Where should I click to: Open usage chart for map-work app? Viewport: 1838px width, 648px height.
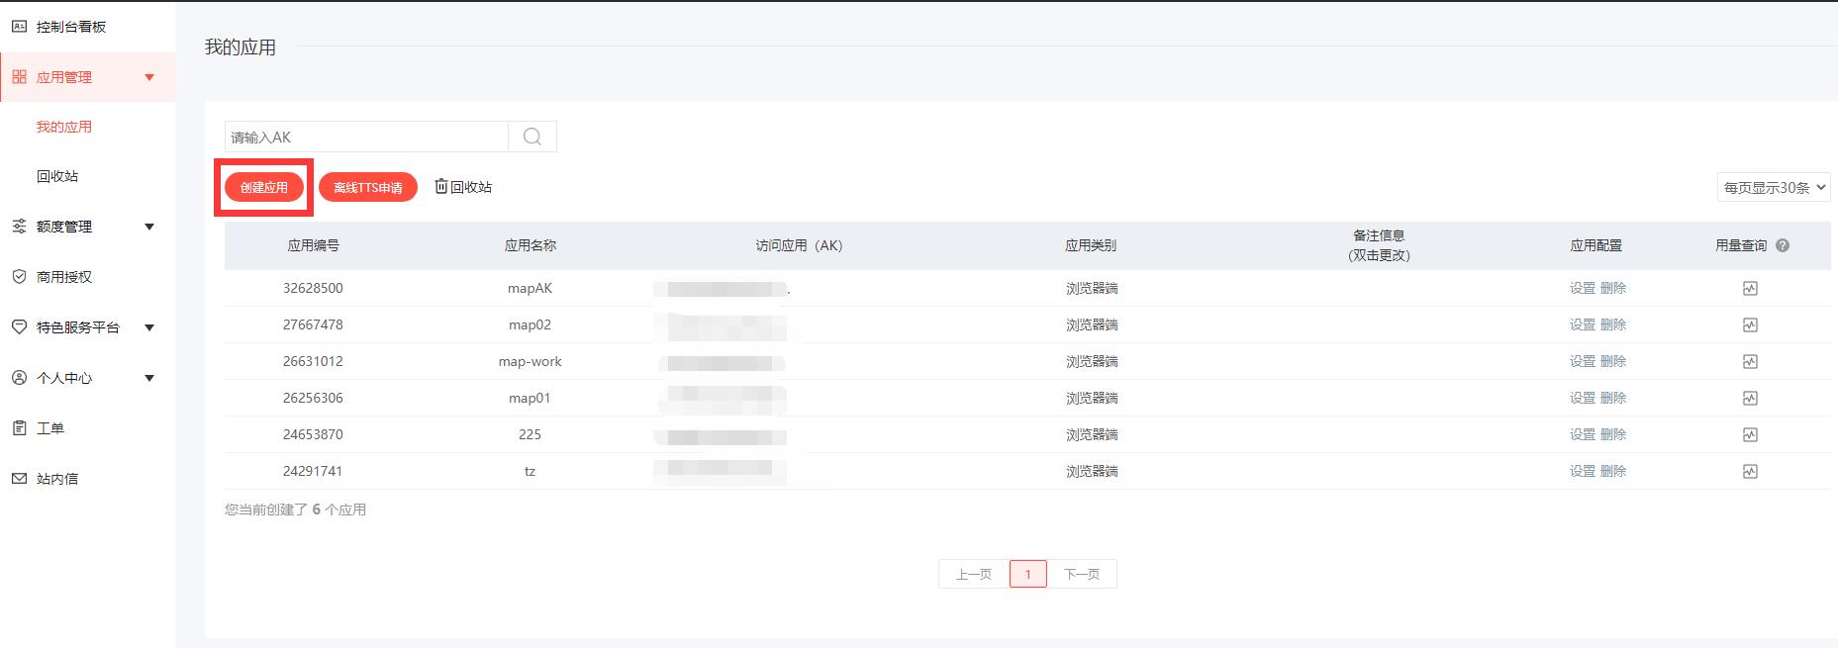(1750, 362)
